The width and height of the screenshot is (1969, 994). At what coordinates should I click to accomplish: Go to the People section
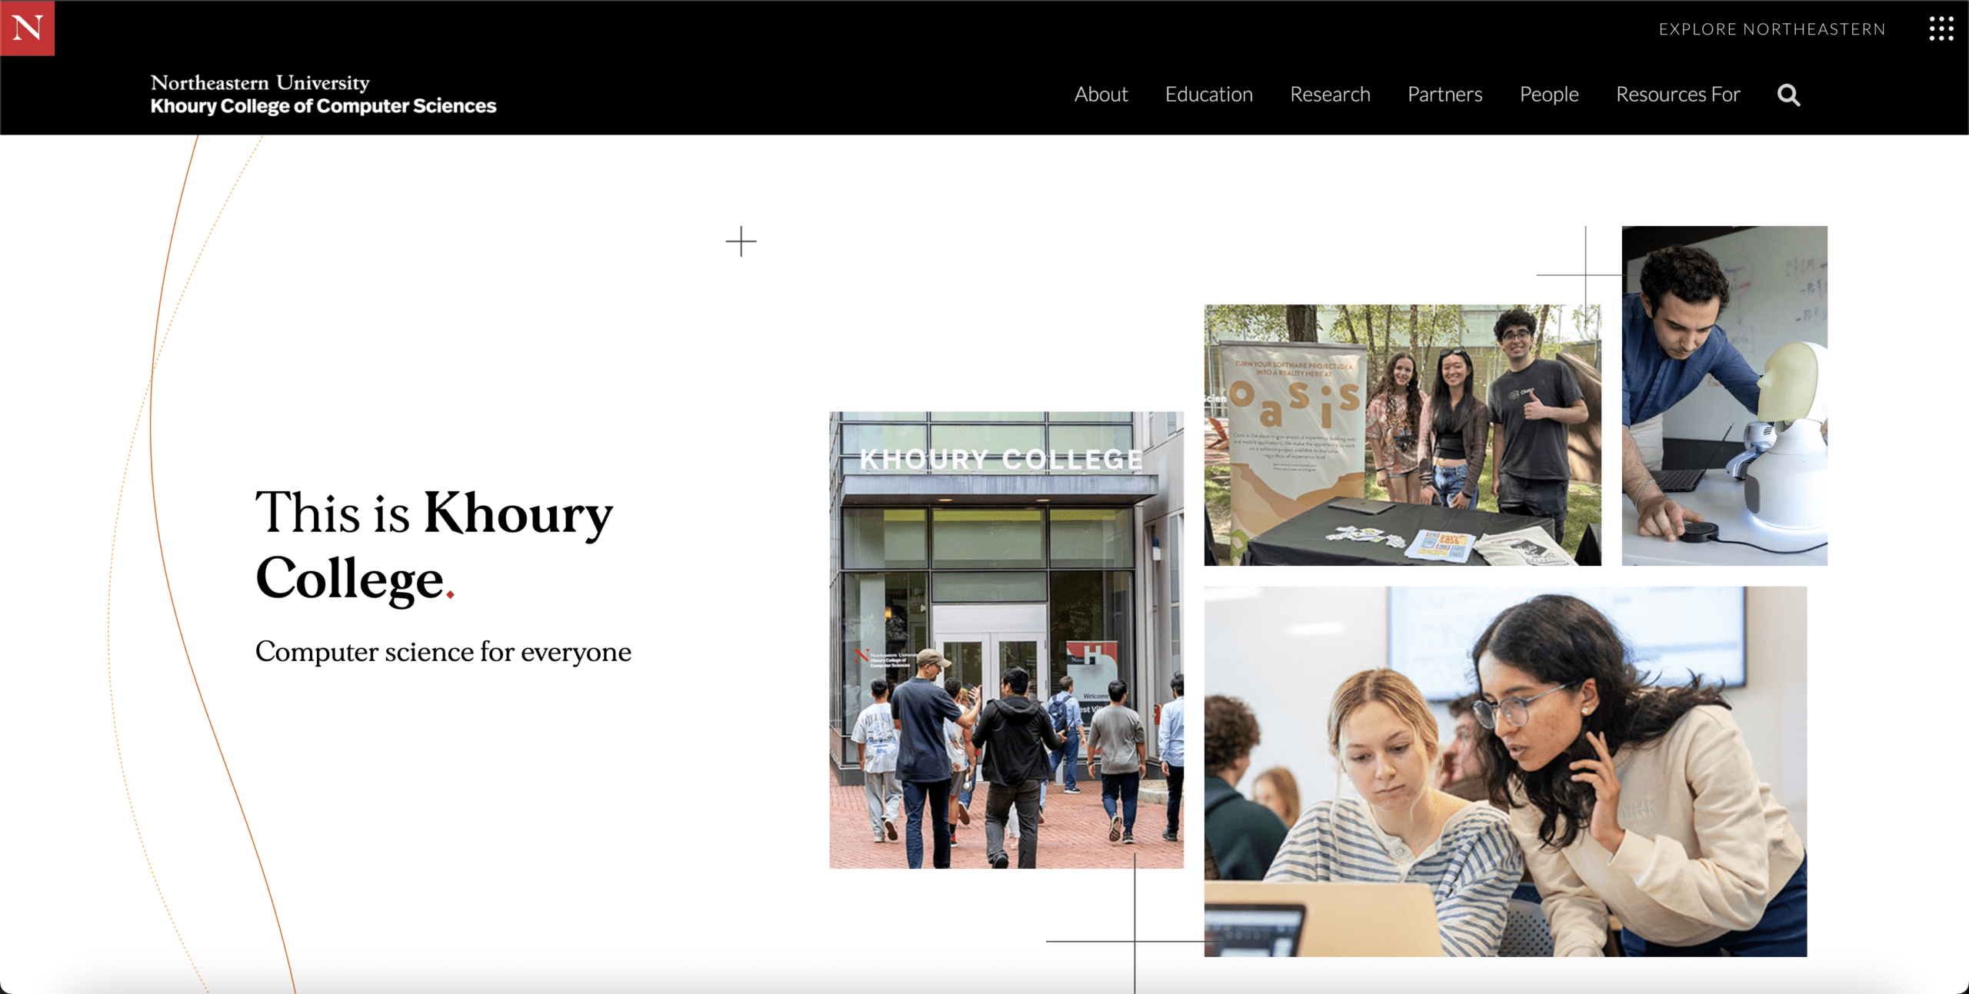click(x=1549, y=95)
